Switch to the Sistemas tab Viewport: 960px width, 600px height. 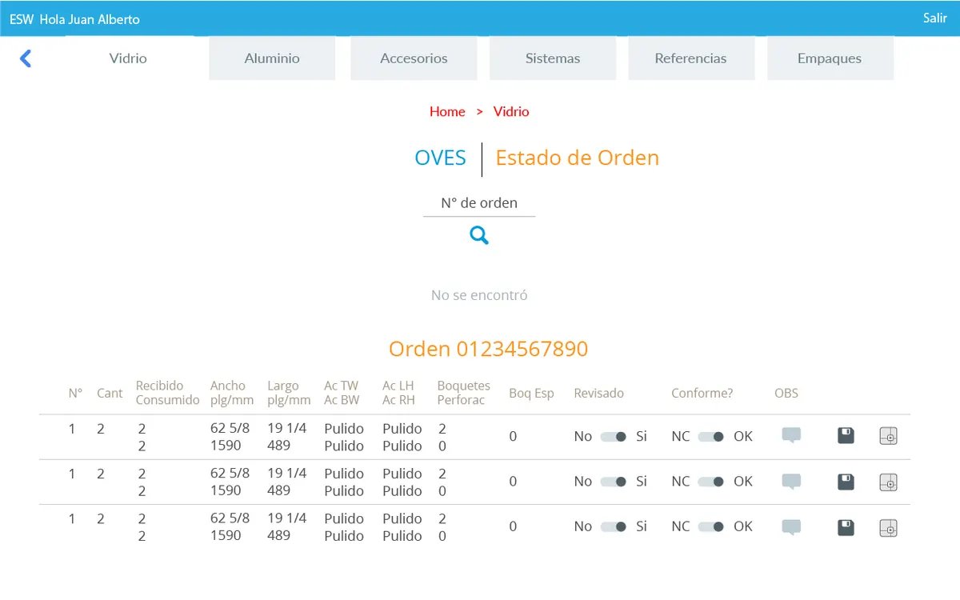[553, 58]
